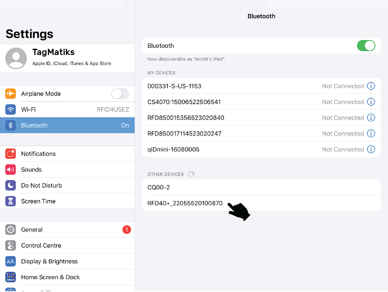Open Home Screen & Dock settings
The image size is (388, 292).
[x=50, y=277]
